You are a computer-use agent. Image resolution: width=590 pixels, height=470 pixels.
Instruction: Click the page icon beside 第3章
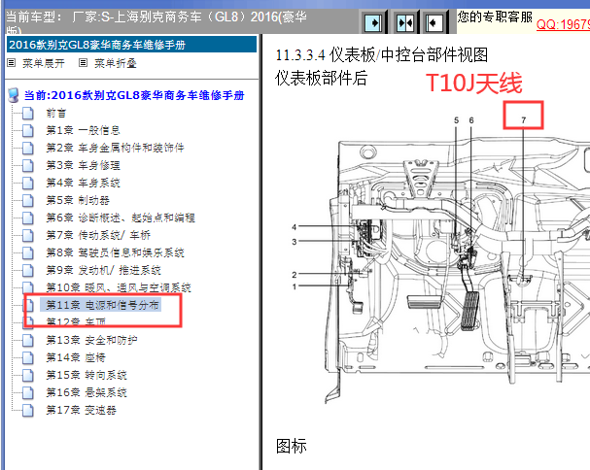(28, 165)
